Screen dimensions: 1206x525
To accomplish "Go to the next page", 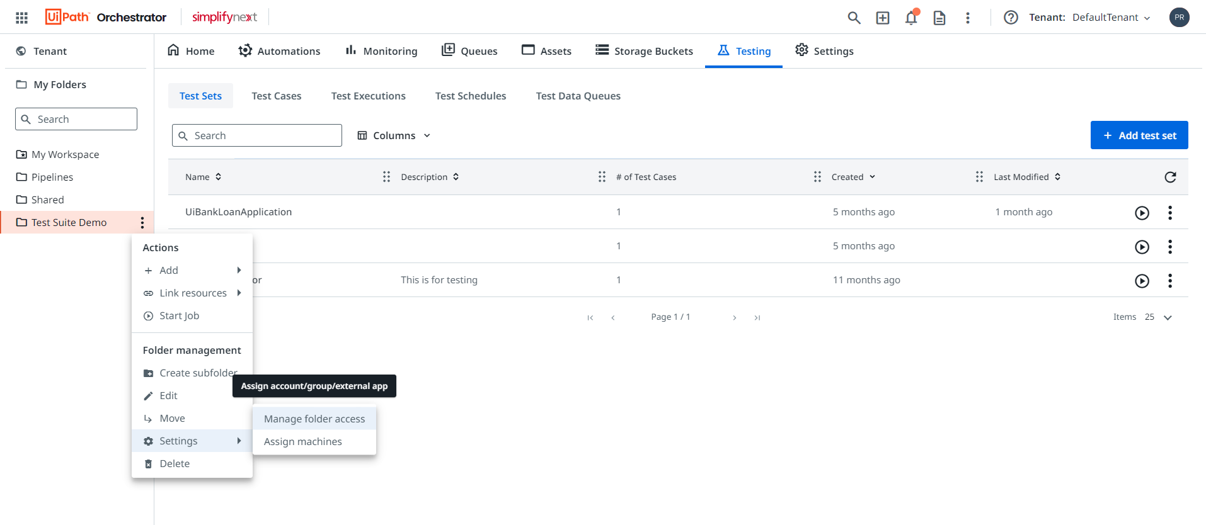I will tap(735, 318).
